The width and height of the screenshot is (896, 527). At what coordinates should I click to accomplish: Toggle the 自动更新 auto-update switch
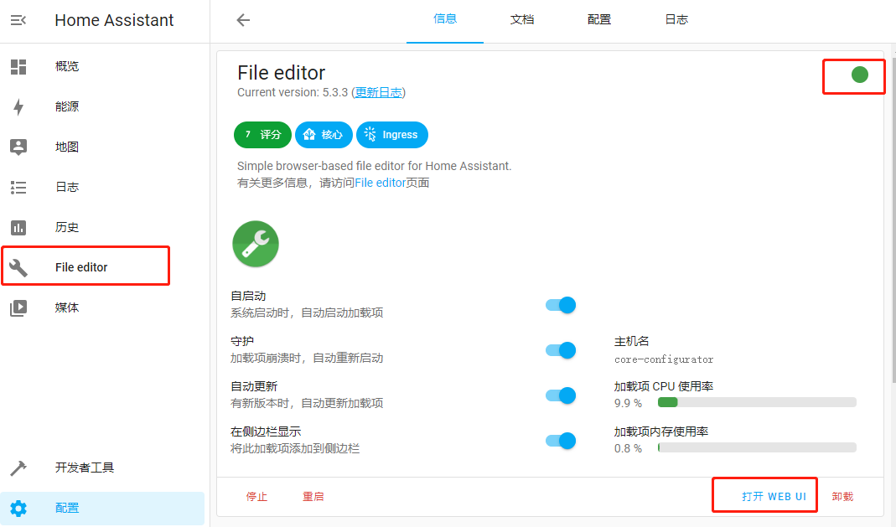coord(561,395)
